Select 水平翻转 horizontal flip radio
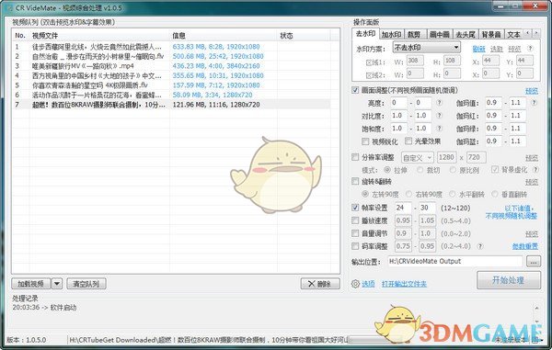The image size is (552, 350). click(453, 194)
